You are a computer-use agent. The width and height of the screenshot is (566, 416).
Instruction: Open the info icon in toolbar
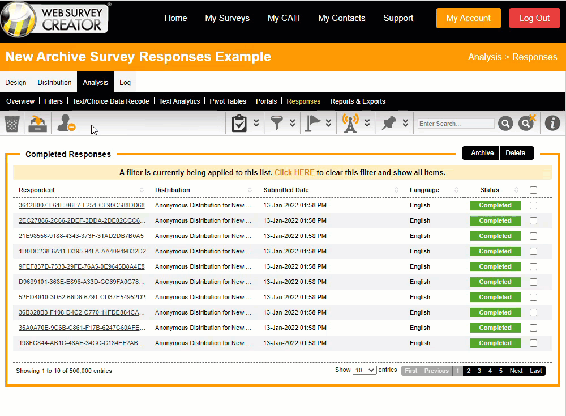tap(552, 123)
